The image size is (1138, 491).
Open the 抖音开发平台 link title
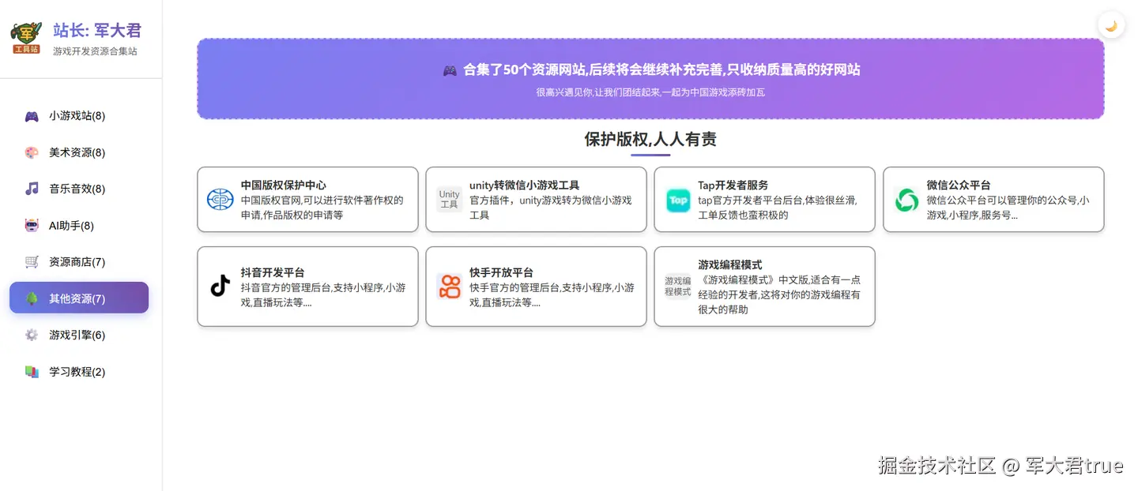tap(273, 272)
